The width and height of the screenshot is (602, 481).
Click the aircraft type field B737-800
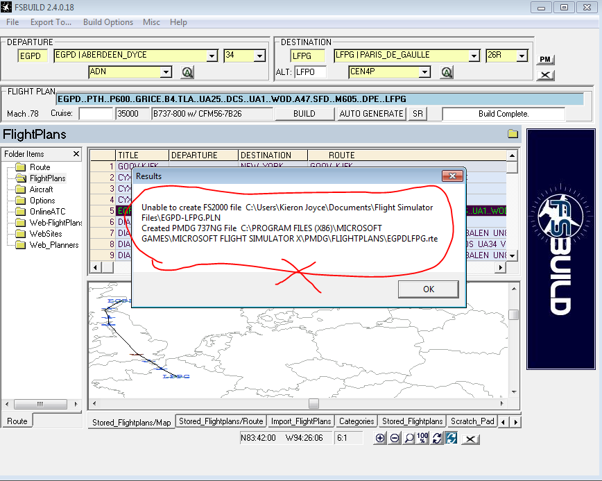coord(212,114)
